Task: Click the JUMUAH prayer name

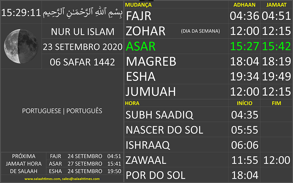Action: click(151, 92)
